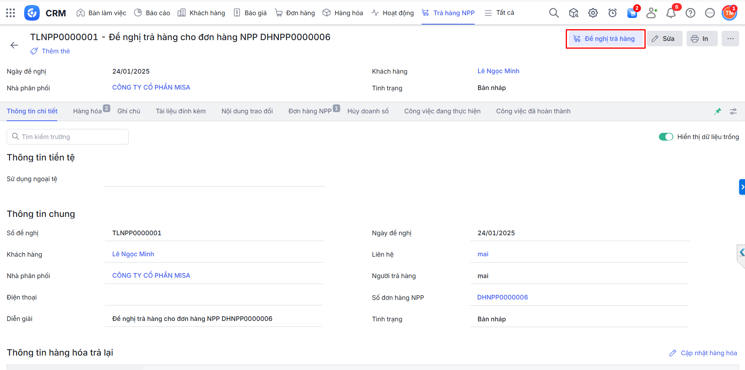Image resolution: width=745 pixels, height=370 pixels.
Task: Click the Sửa edit button
Action: pyautogui.click(x=664, y=39)
